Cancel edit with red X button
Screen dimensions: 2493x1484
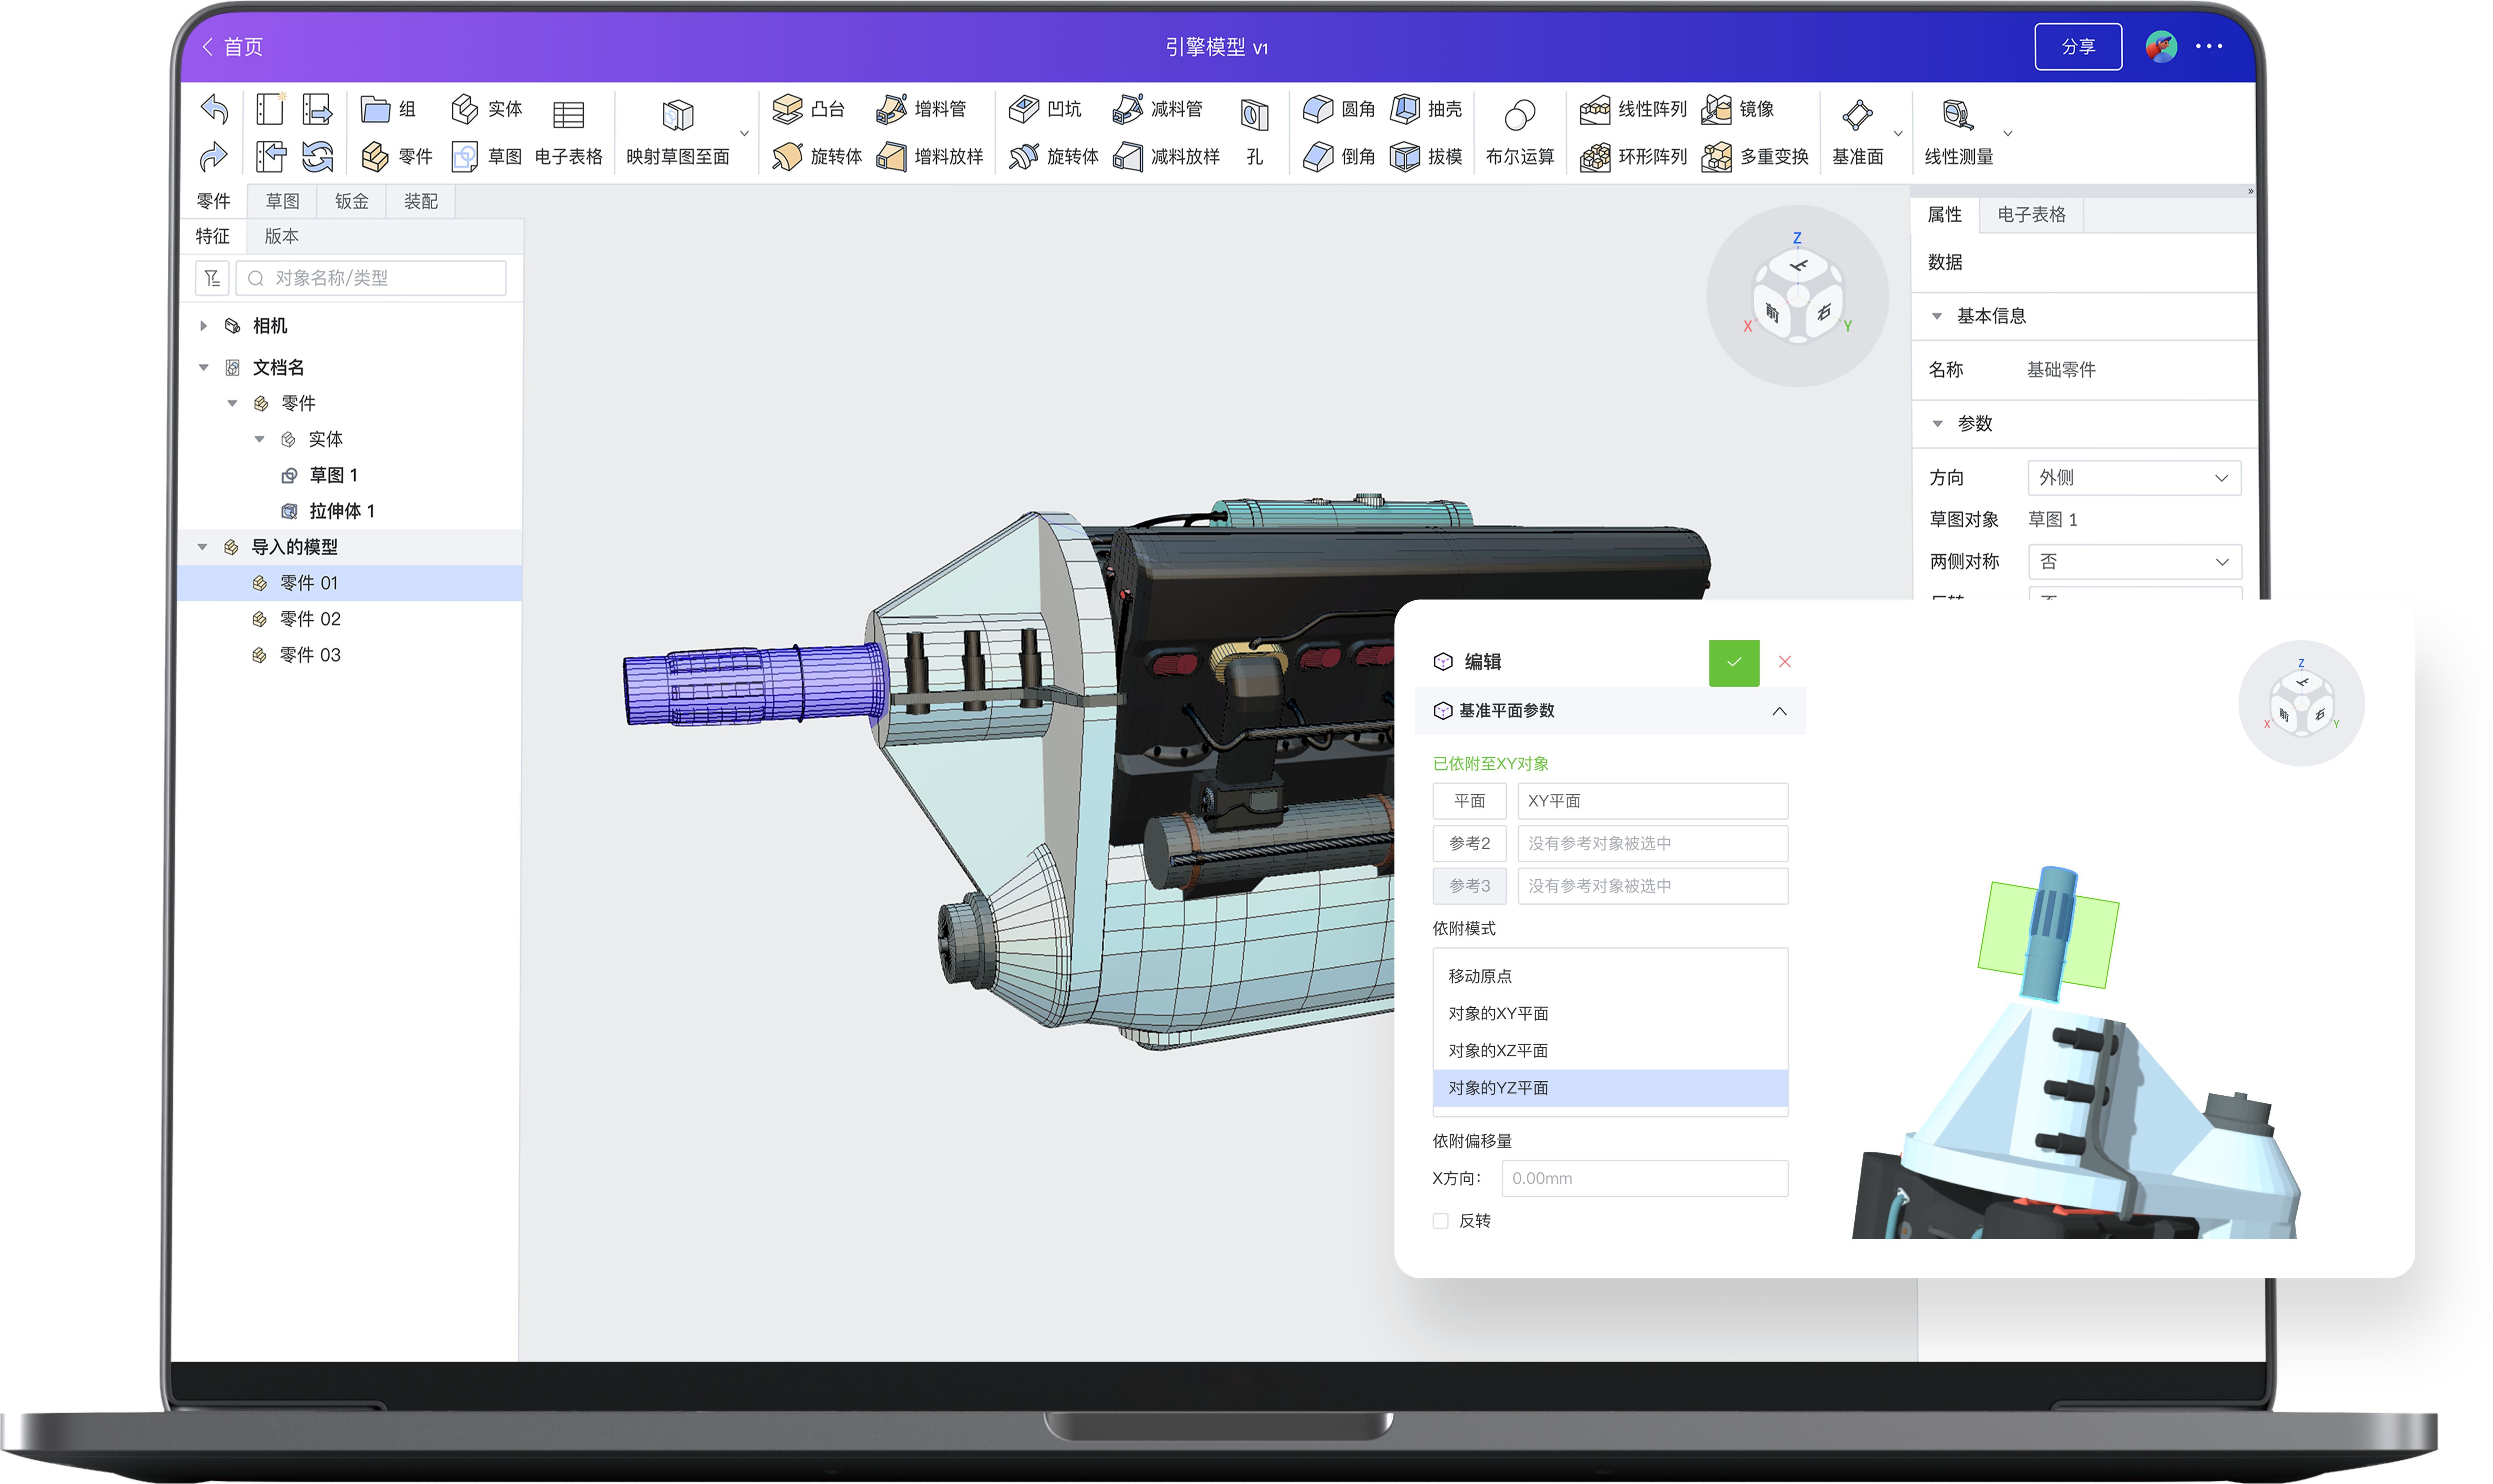[1785, 662]
